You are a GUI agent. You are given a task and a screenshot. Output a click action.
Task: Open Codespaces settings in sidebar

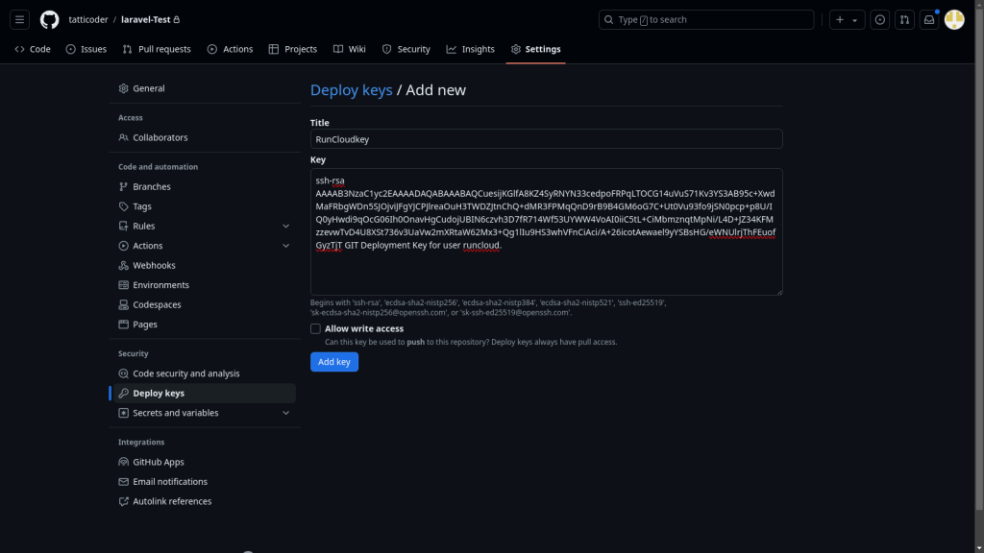coord(157,304)
